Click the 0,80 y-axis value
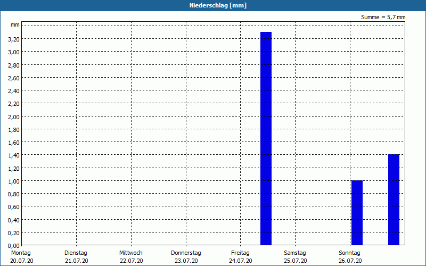Viewport: 426px width, 266px height. click(14, 194)
